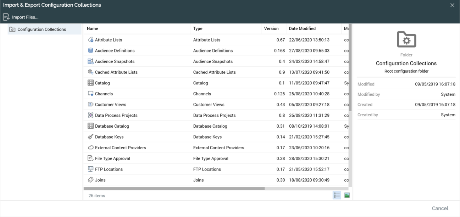Select the Database Keys key icon

click(90, 137)
